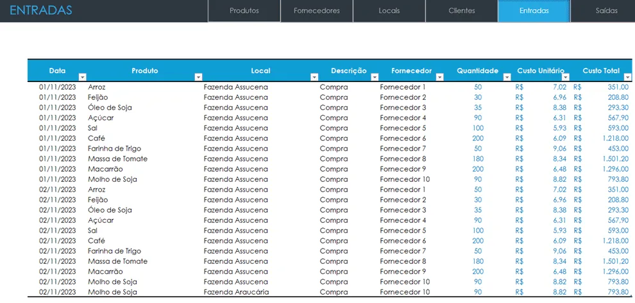Screen dimensions: 635x303
Task: Click Farinha de Trigo in the 01/11/2023 rows
Action: tap(115, 149)
